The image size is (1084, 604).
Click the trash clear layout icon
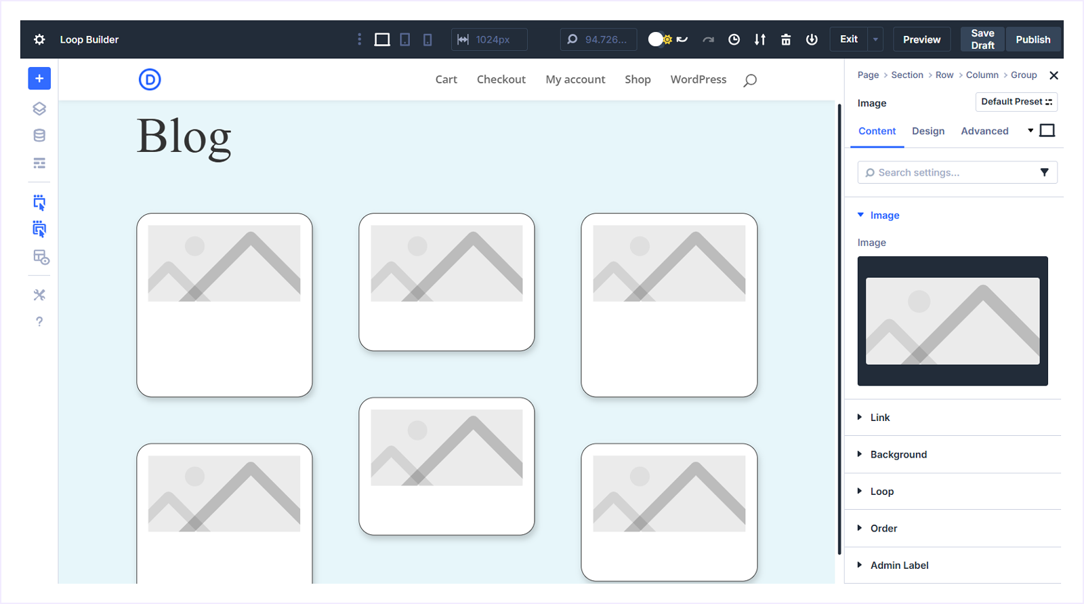tap(786, 39)
